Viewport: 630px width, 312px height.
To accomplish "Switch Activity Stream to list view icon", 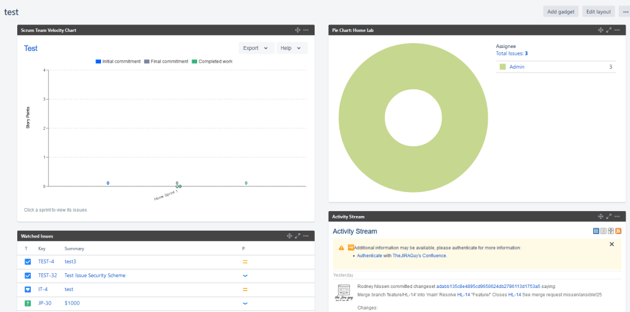I will 604,231.
